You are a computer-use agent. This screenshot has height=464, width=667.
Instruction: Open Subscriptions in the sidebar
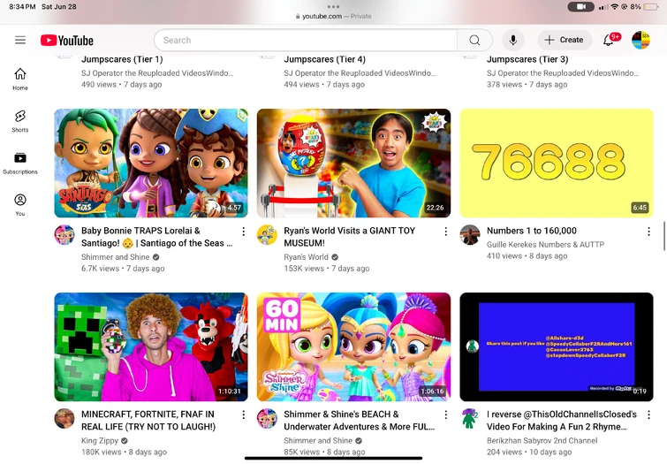20,164
